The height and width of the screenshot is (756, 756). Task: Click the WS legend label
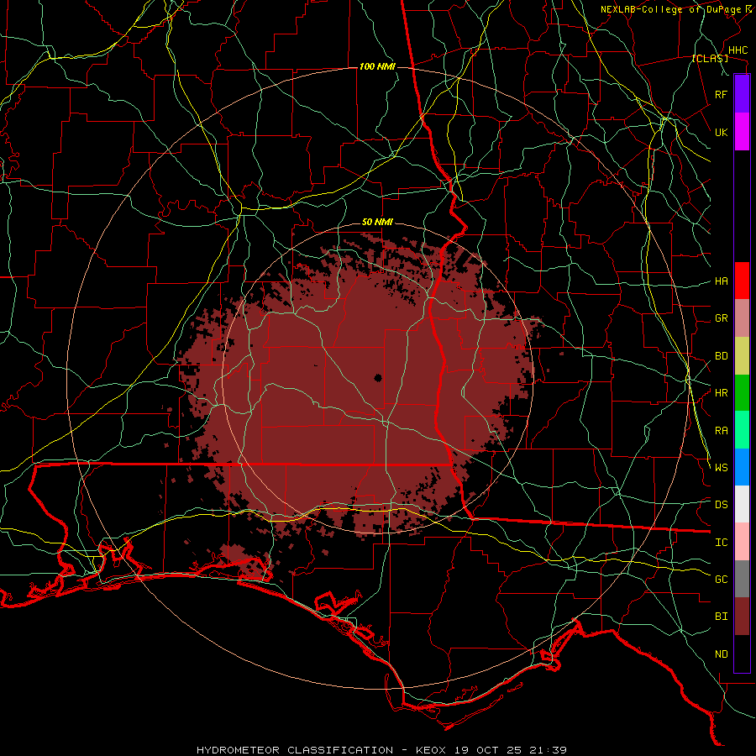721,468
